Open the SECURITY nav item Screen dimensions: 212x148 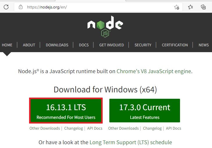click(x=143, y=45)
